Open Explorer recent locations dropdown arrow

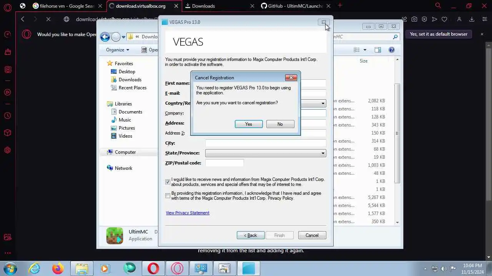123,37
